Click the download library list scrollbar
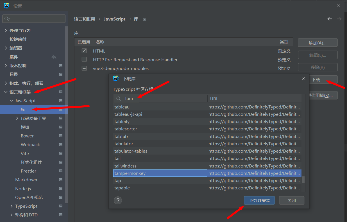The width and height of the screenshot is (347, 222). pyautogui.click(x=303, y=179)
